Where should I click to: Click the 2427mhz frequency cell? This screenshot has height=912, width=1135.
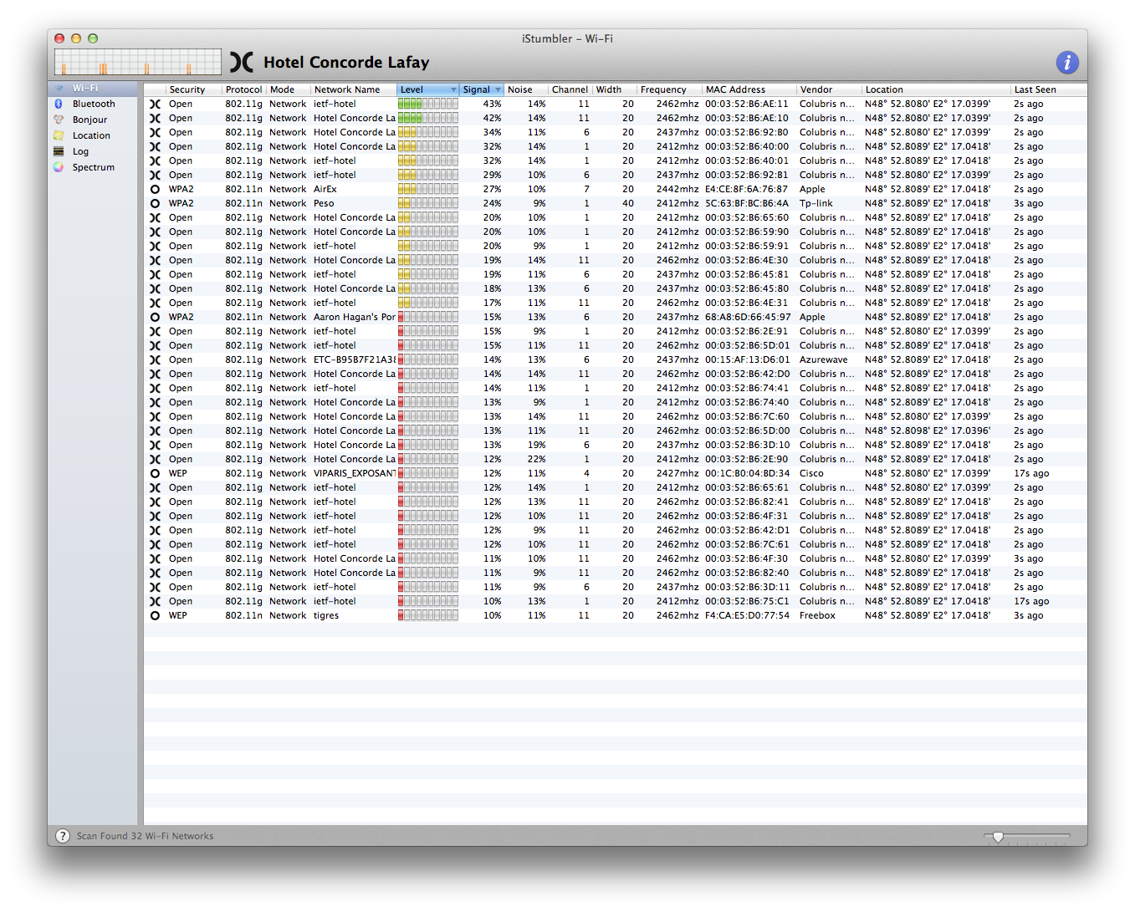click(x=677, y=473)
